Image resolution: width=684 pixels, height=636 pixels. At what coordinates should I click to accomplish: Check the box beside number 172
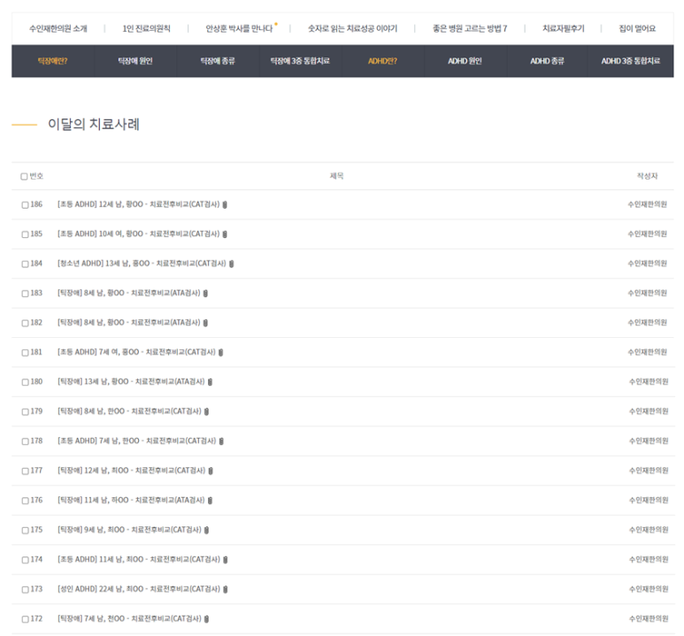coord(25,619)
